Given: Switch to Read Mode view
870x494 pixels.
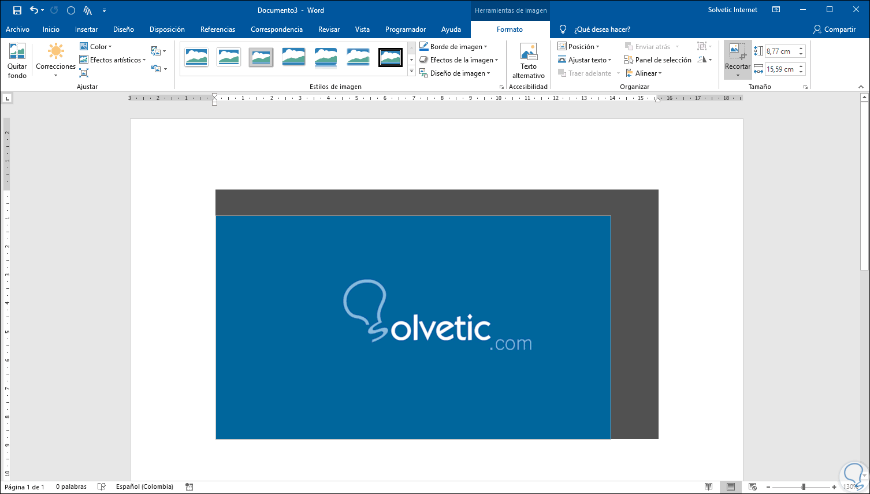Looking at the screenshot, I should coord(709,487).
